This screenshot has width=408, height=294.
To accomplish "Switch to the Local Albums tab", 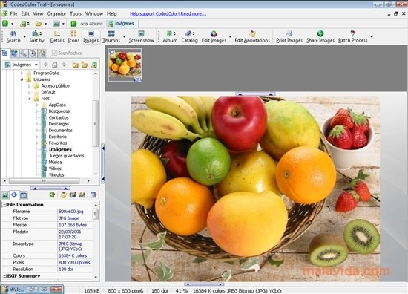I will pos(87,24).
